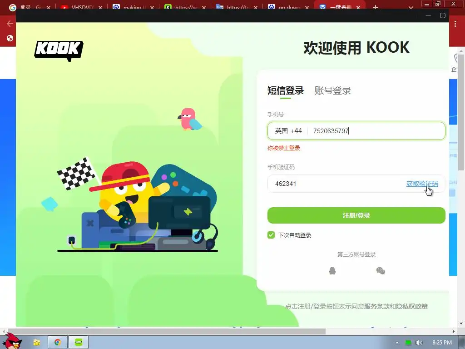Minimize the KOOK login window
This screenshot has height=349, width=465.
tap(428, 15)
